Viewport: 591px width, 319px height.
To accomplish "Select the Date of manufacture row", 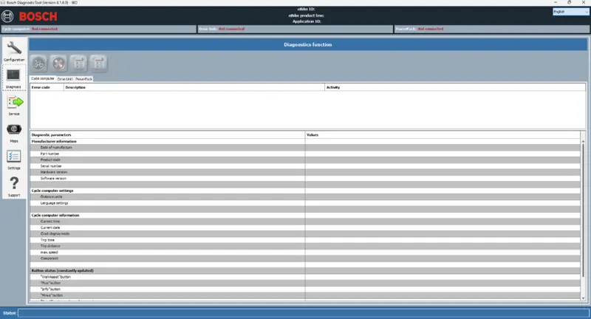I will point(305,148).
